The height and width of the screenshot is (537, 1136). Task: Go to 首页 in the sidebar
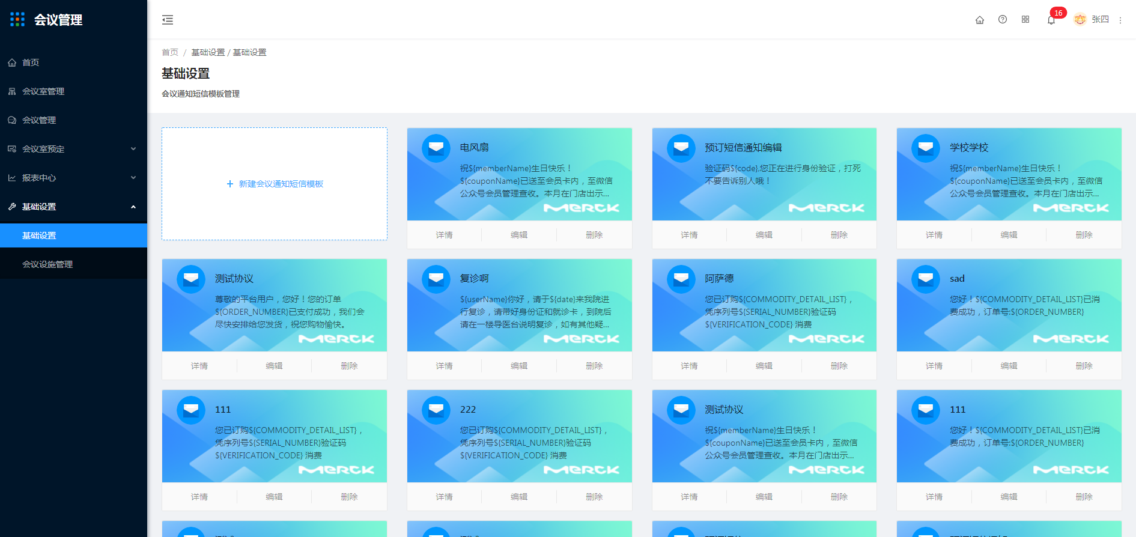coord(73,62)
